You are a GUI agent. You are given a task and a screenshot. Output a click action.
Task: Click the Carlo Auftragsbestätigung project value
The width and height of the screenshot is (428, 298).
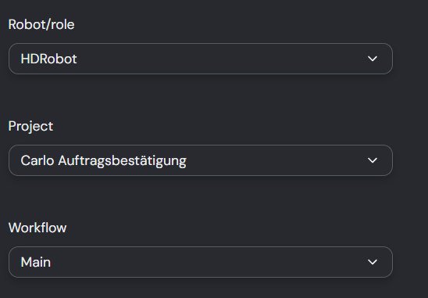click(x=103, y=161)
